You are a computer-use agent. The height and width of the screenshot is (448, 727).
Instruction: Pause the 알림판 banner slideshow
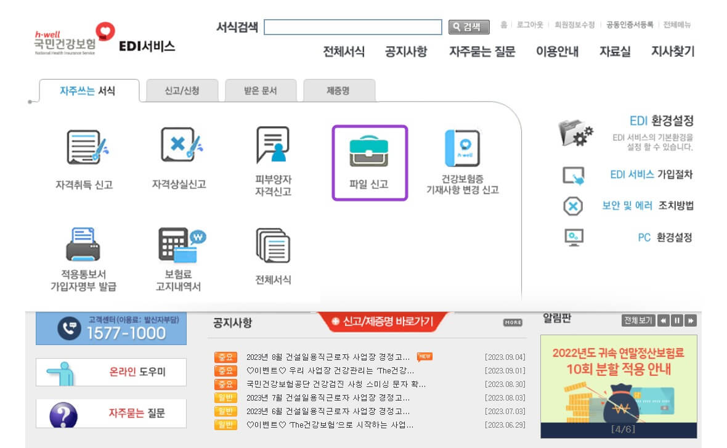677,320
